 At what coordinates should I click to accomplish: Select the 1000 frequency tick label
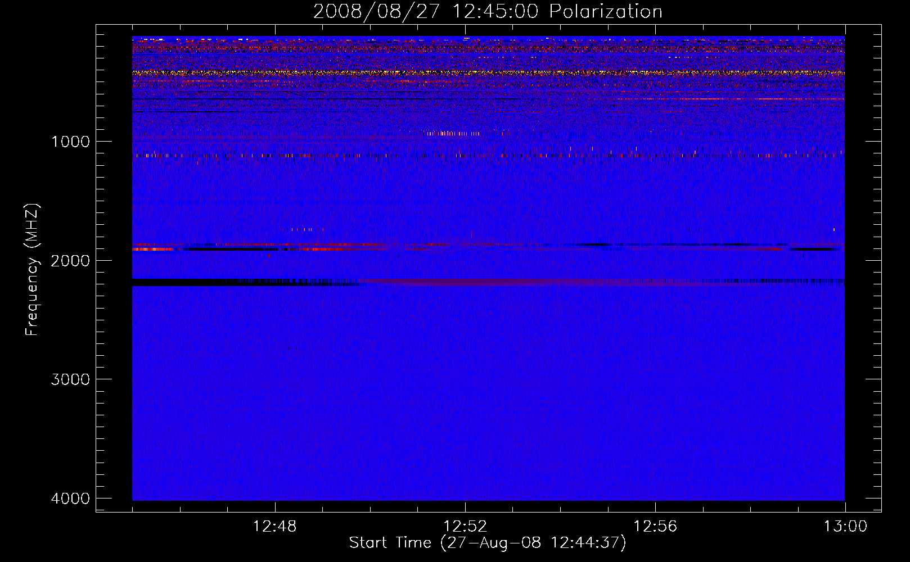pos(70,141)
